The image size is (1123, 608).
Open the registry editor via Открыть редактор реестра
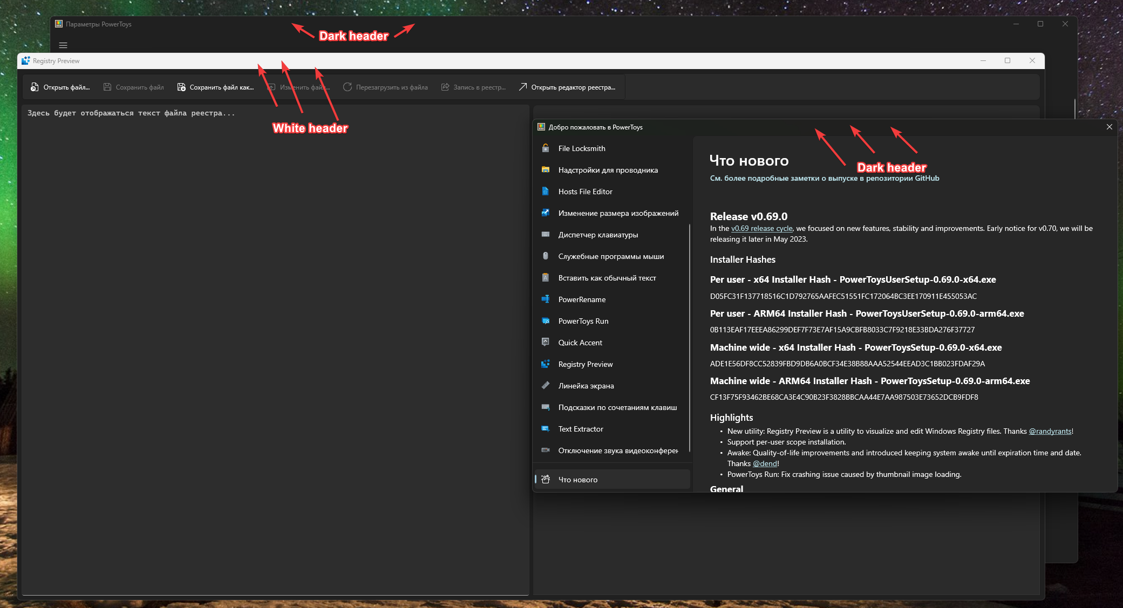coord(567,87)
